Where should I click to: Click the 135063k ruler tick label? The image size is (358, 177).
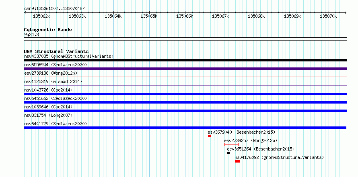point(77,16)
